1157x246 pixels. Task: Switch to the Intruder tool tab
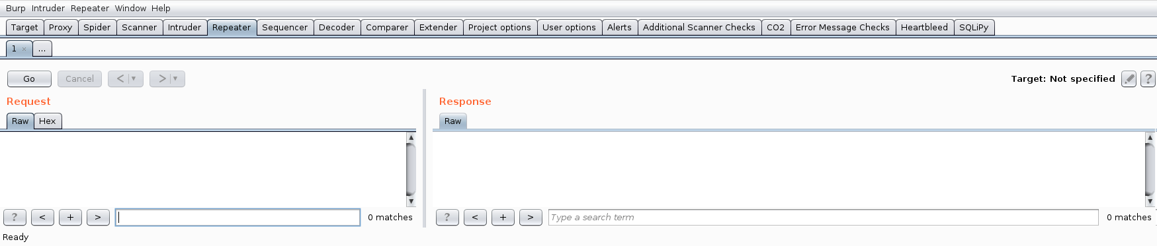(185, 27)
